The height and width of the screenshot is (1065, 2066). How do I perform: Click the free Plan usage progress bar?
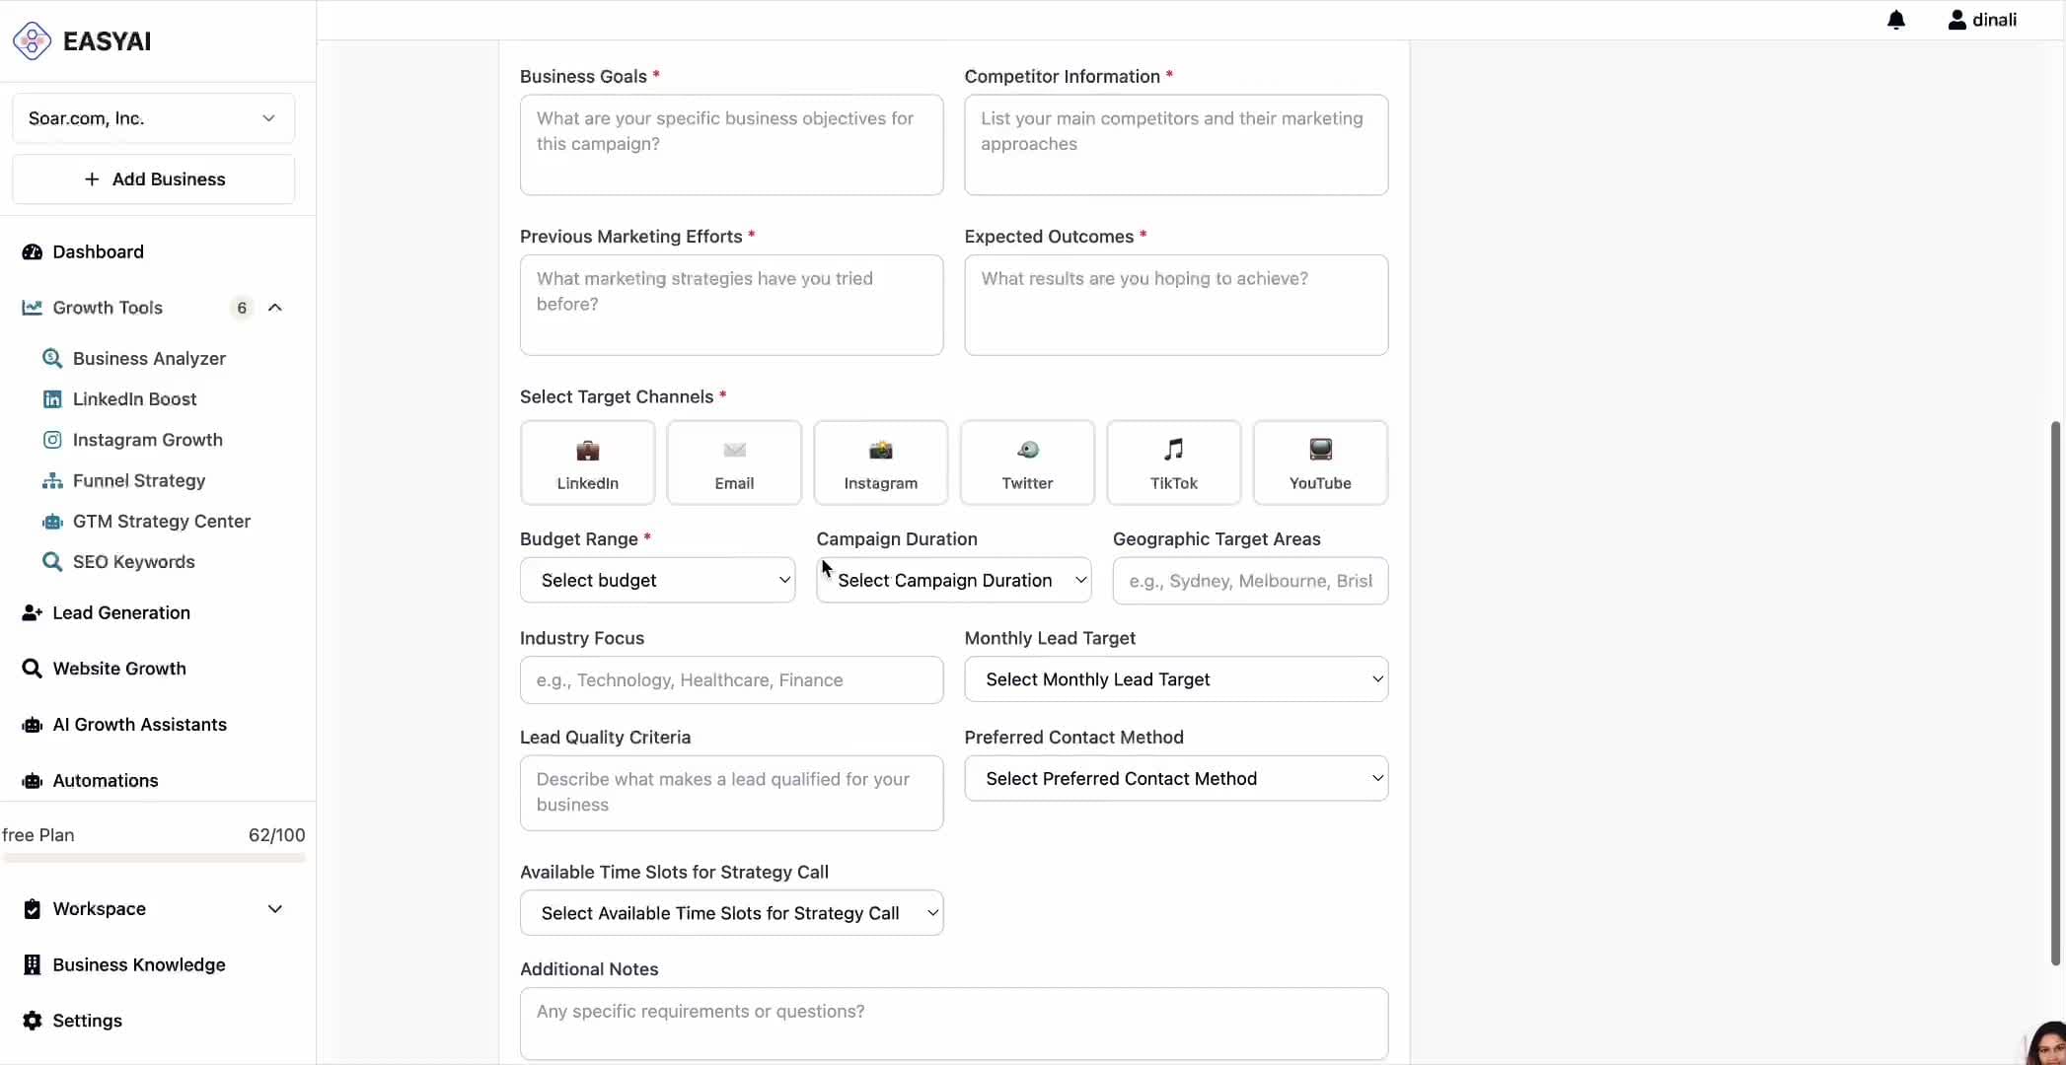pos(154,858)
